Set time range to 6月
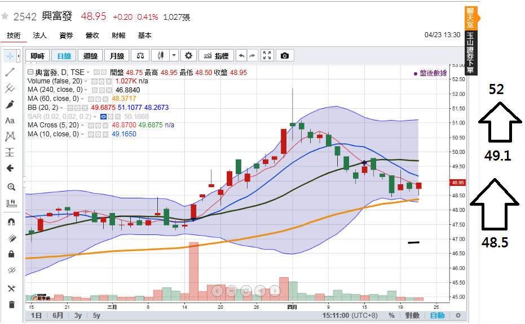Image resolution: width=525 pixels, height=324 pixels. tap(58, 316)
